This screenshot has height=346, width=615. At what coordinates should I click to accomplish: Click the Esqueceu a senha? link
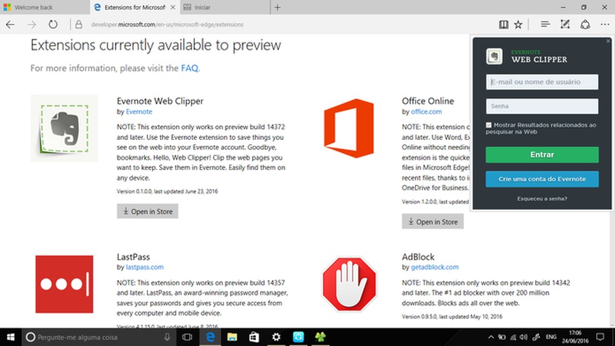[542, 199]
